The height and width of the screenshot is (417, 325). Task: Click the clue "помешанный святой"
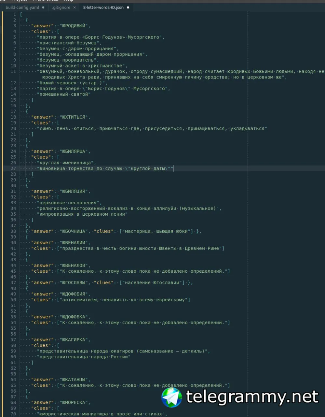coord(63,94)
